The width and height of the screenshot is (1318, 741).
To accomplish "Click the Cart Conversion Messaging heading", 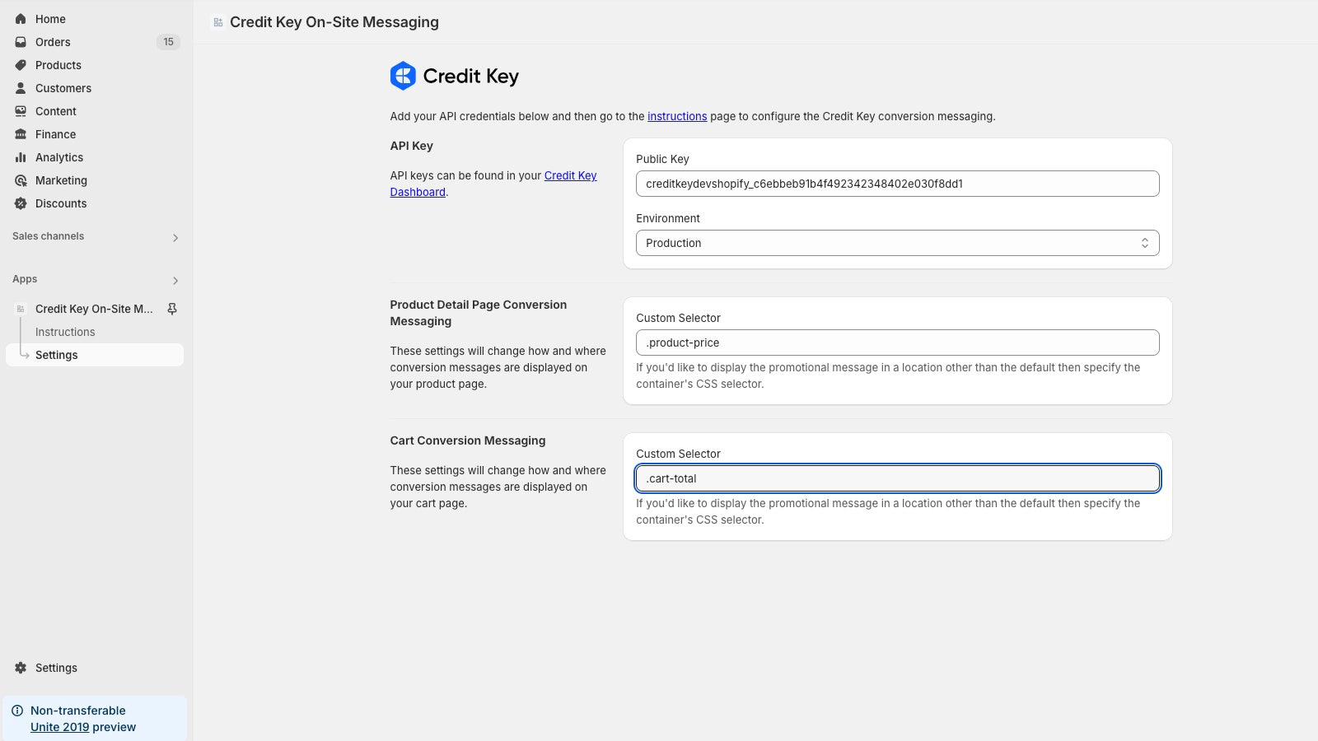I will coord(468,440).
